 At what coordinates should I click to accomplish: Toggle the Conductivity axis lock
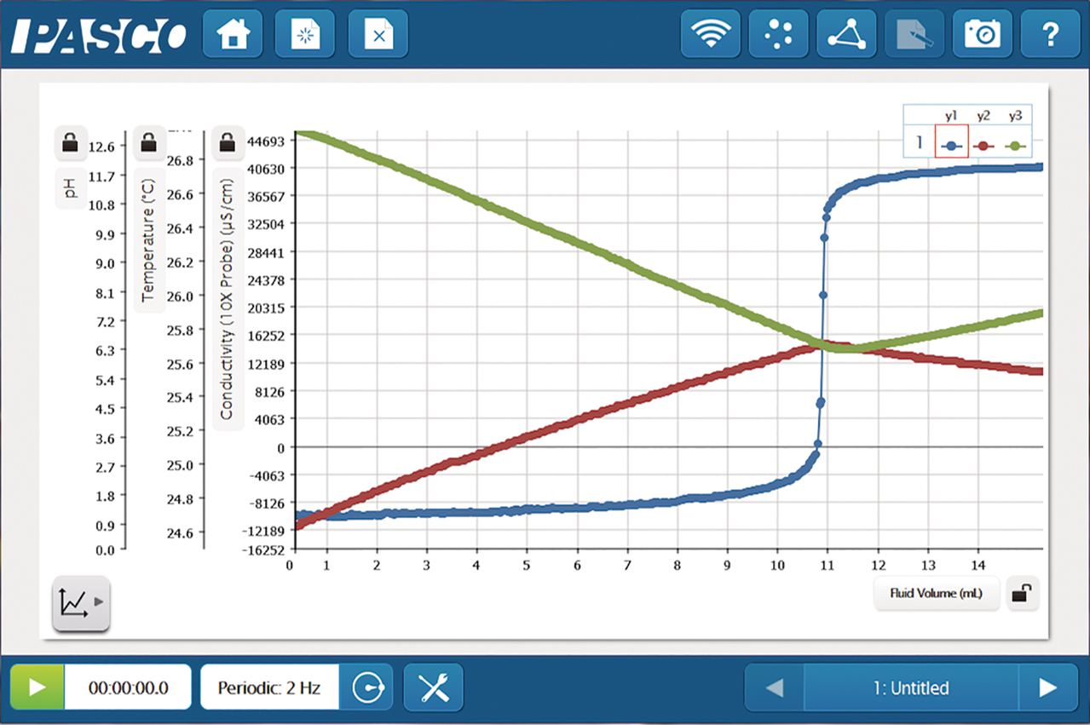228,143
